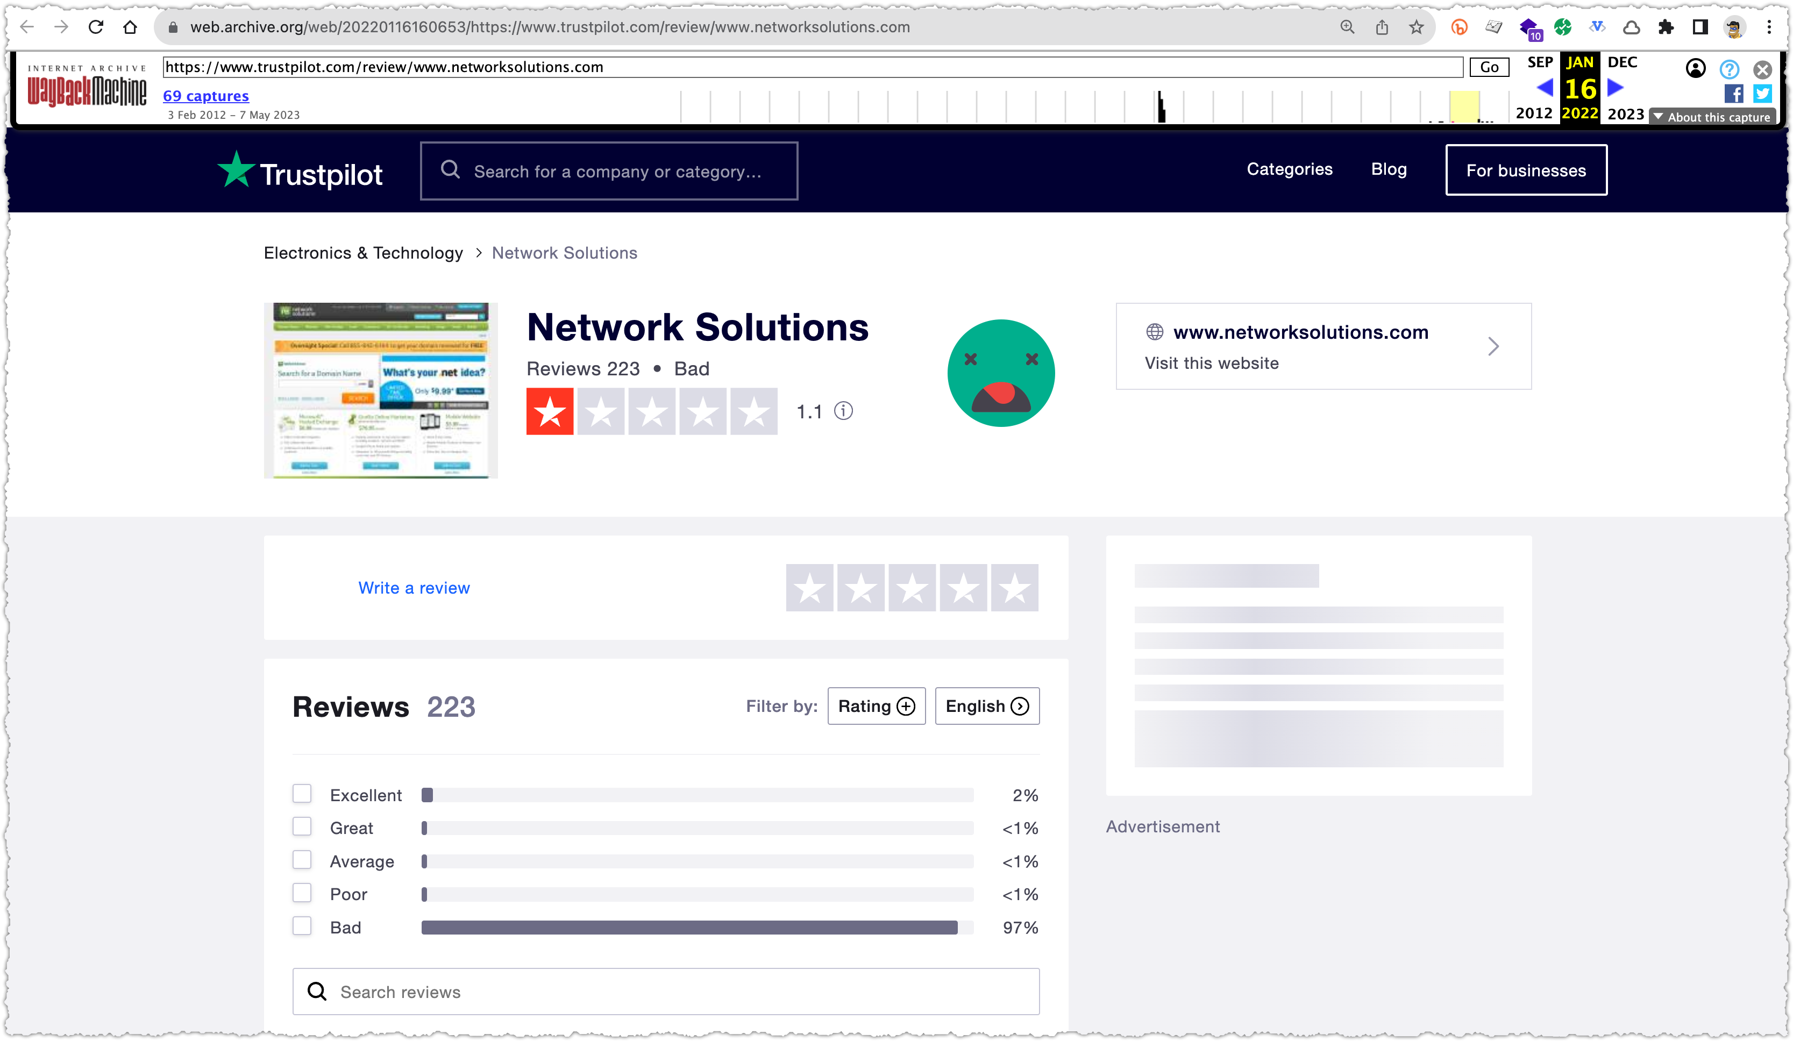Share capture on Twitter icon
The image size is (1793, 1041).
click(x=1762, y=93)
